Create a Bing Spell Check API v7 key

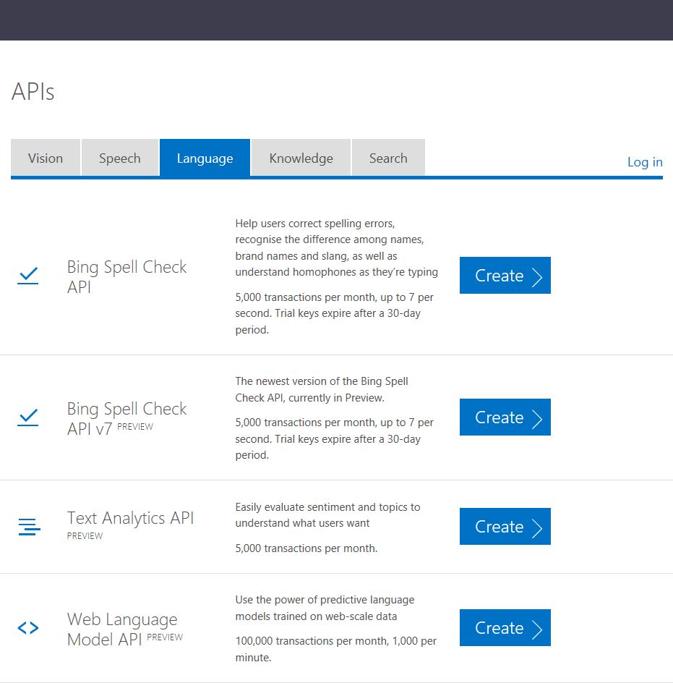[x=505, y=417]
